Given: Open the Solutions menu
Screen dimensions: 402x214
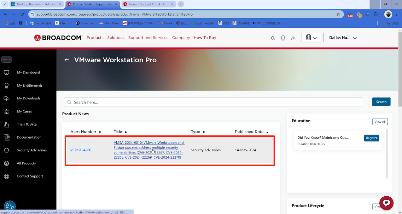Looking at the screenshot, I should tap(116, 38).
